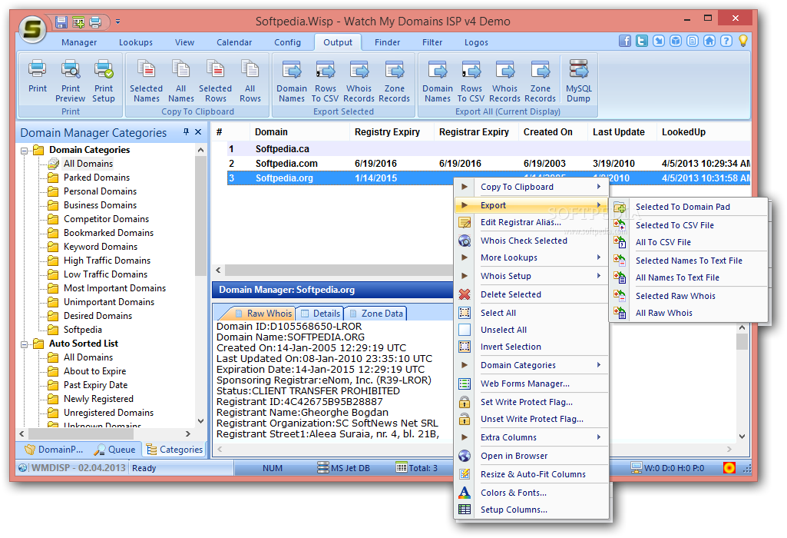Open the quick access toolbar customize dropdown
The height and width of the screenshot is (538, 787).
point(118,22)
